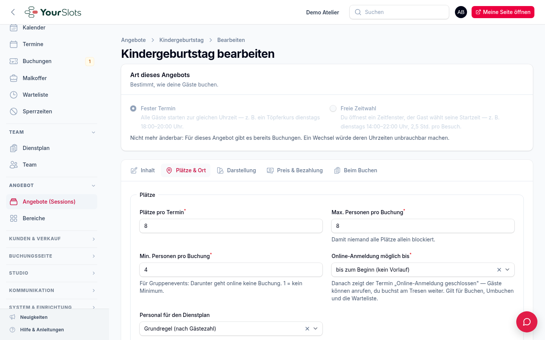The width and height of the screenshot is (545, 340).
Task: Click the Dienstplan clipboard icon
Action: pyautogui.click(x=14, y=148)
